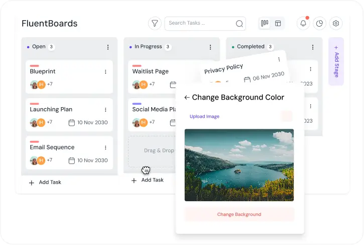
Task: Click the FluentBoards logo title
Action: point(49,24)
